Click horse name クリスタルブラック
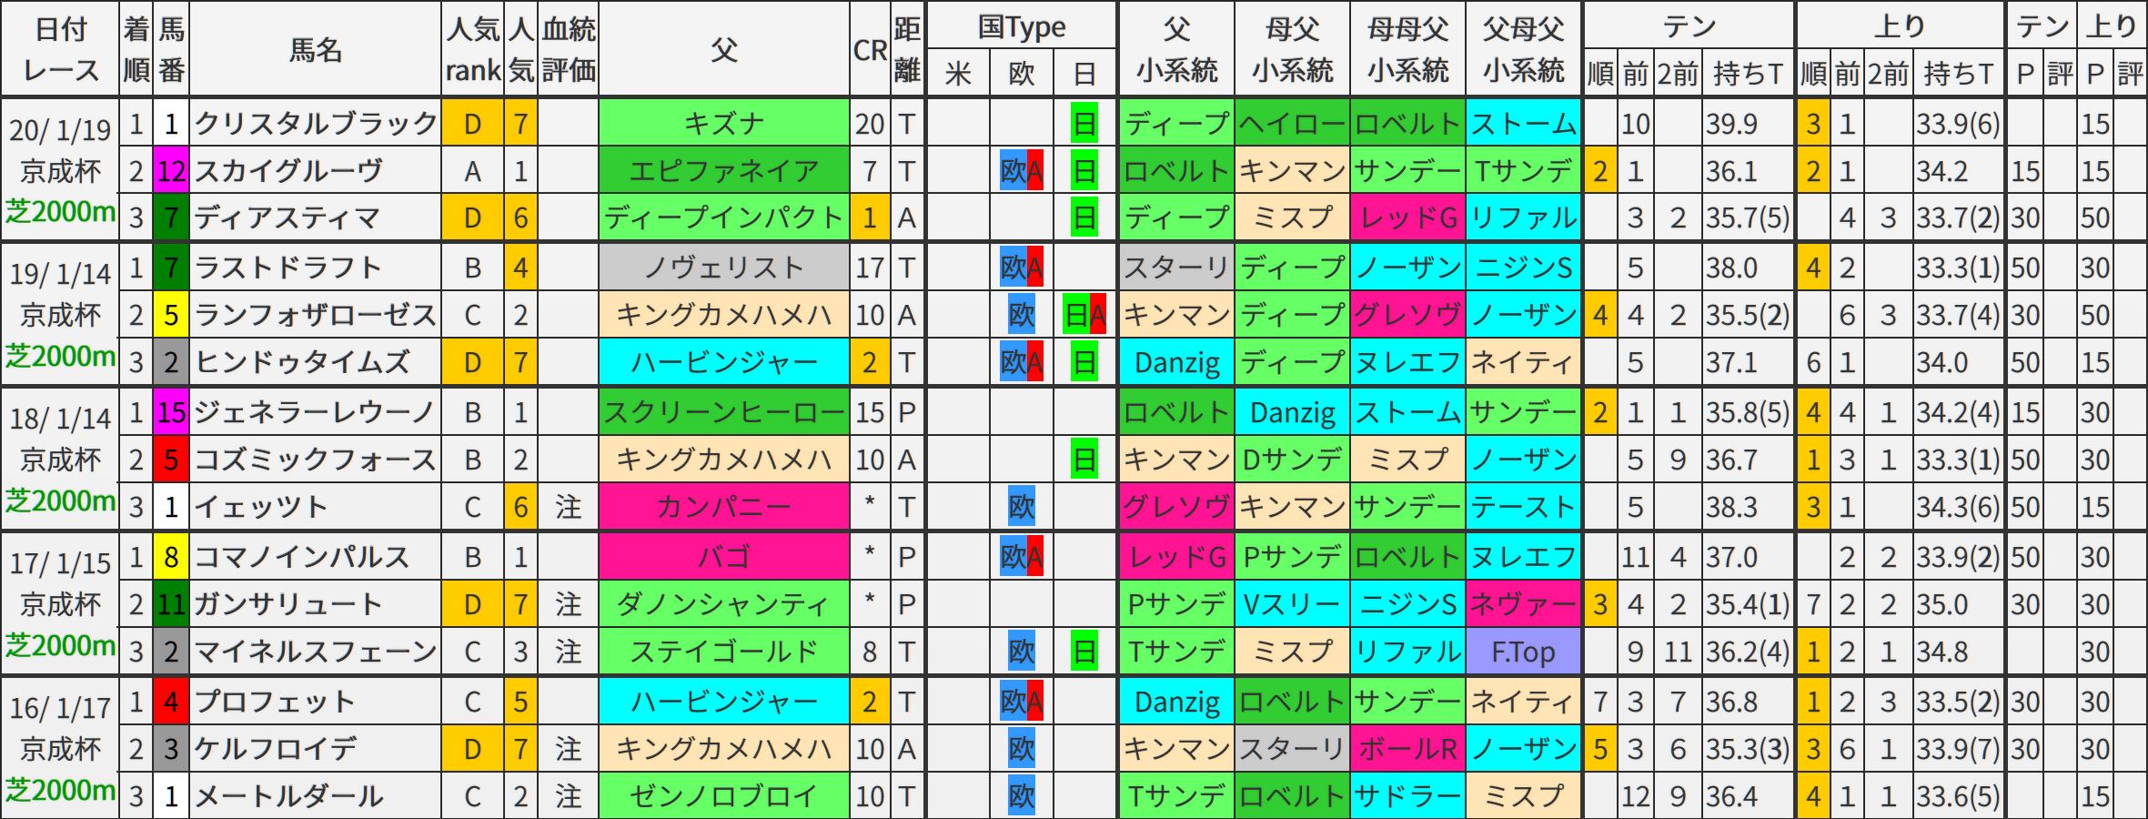 click(316, 123)
